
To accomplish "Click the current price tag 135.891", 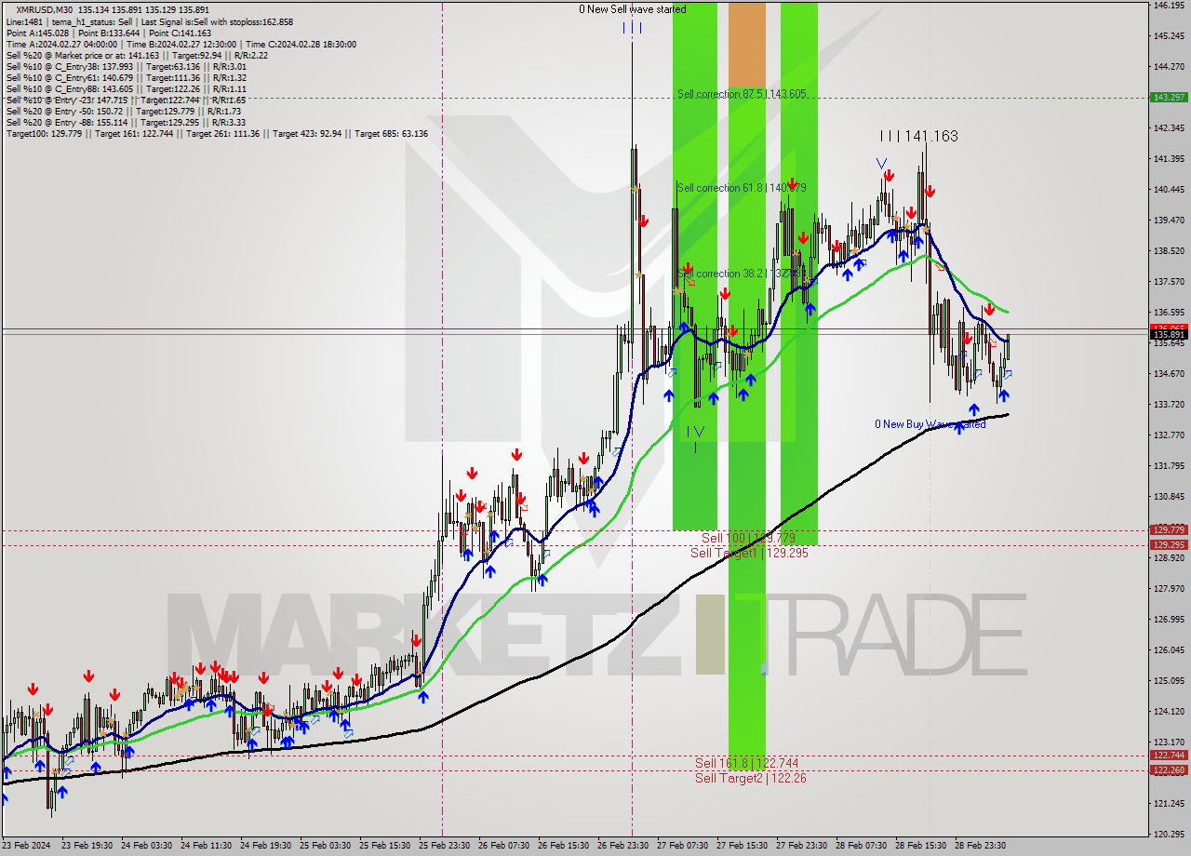I will 1169,334.
